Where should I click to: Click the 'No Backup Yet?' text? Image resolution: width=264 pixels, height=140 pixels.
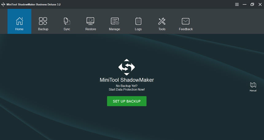(126, 86)
